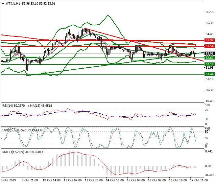This screenshot has height=184, width=217.
Task: Select the MACD 0.441 axis value
Action: pos(209,151)
